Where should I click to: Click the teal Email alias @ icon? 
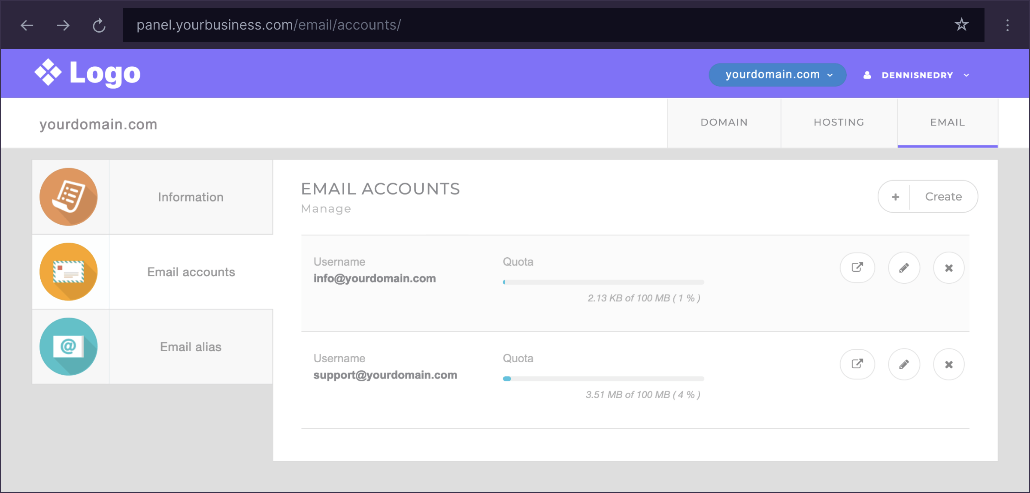coord(69,346)
